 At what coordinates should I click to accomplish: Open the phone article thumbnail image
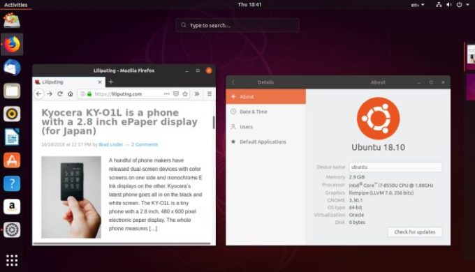[x=71, y=197]
